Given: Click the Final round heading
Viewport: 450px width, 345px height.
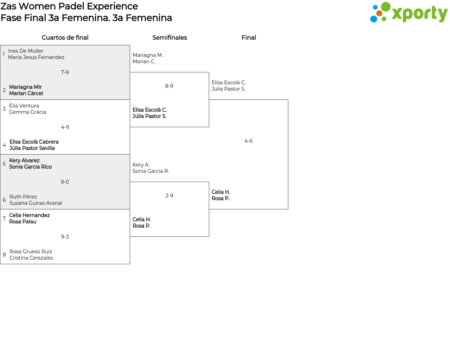Looking at the screenshot, I should 249,38.
